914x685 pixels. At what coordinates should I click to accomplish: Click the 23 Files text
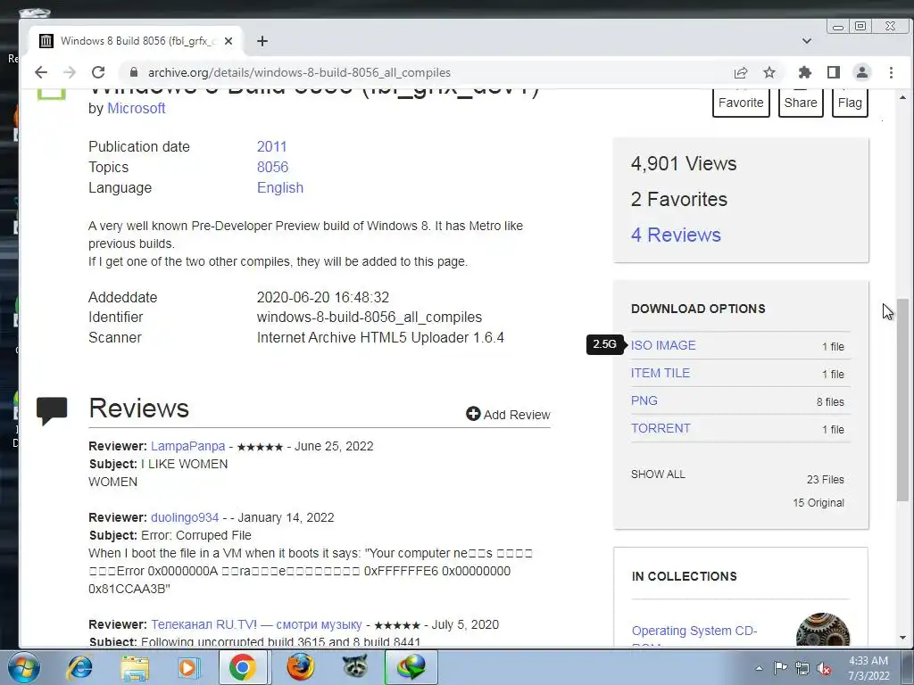point(826,480)
